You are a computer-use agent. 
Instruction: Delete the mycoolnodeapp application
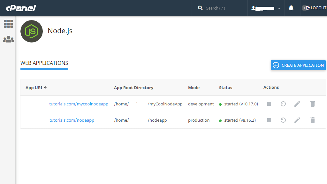[312, 104]
